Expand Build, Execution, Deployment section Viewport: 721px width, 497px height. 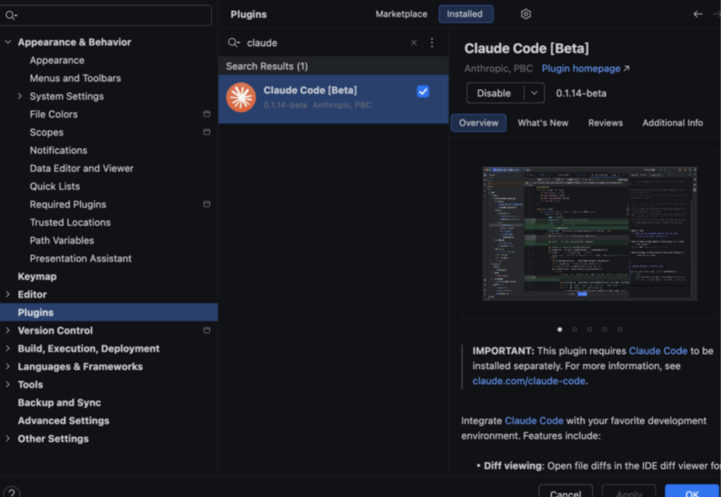tap(8, 348)
